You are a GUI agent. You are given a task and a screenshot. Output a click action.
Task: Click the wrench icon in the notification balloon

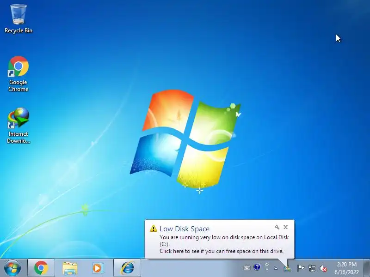coord(277,227)
